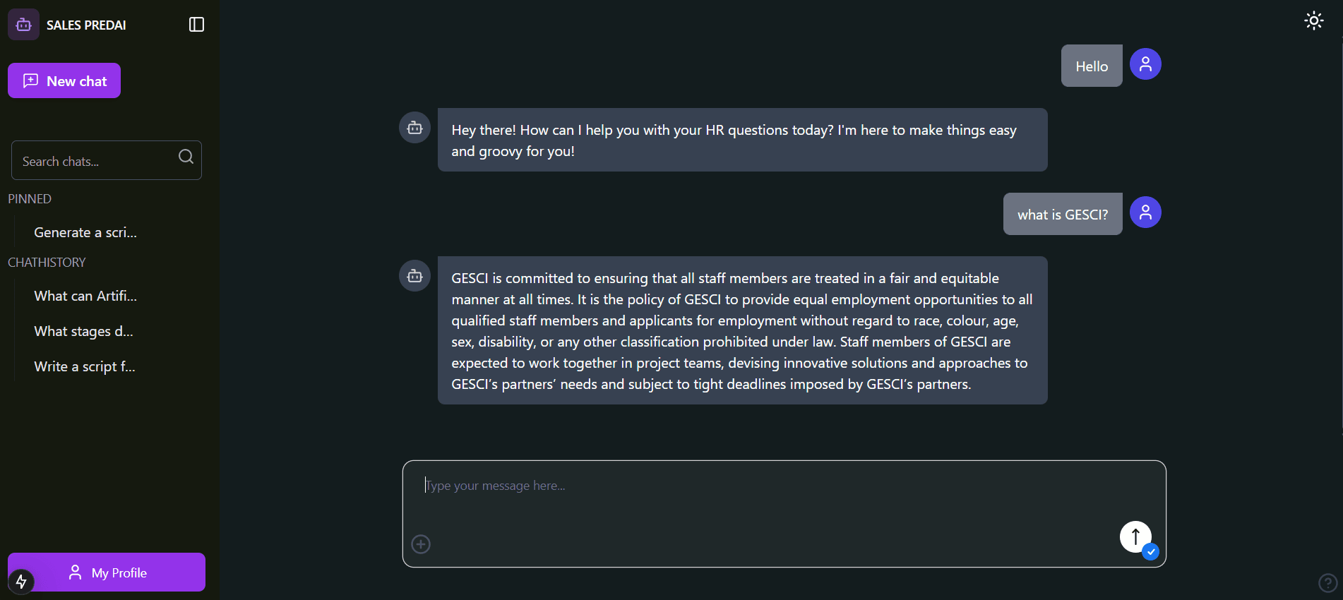Viewport: 1343px width, 600px height.
Task: Open the help question mark icon
Action: click(1327, 582)
